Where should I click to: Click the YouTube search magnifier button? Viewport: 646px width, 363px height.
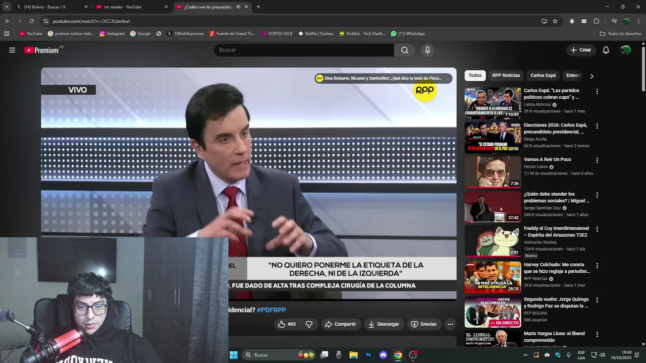(405, 50)
